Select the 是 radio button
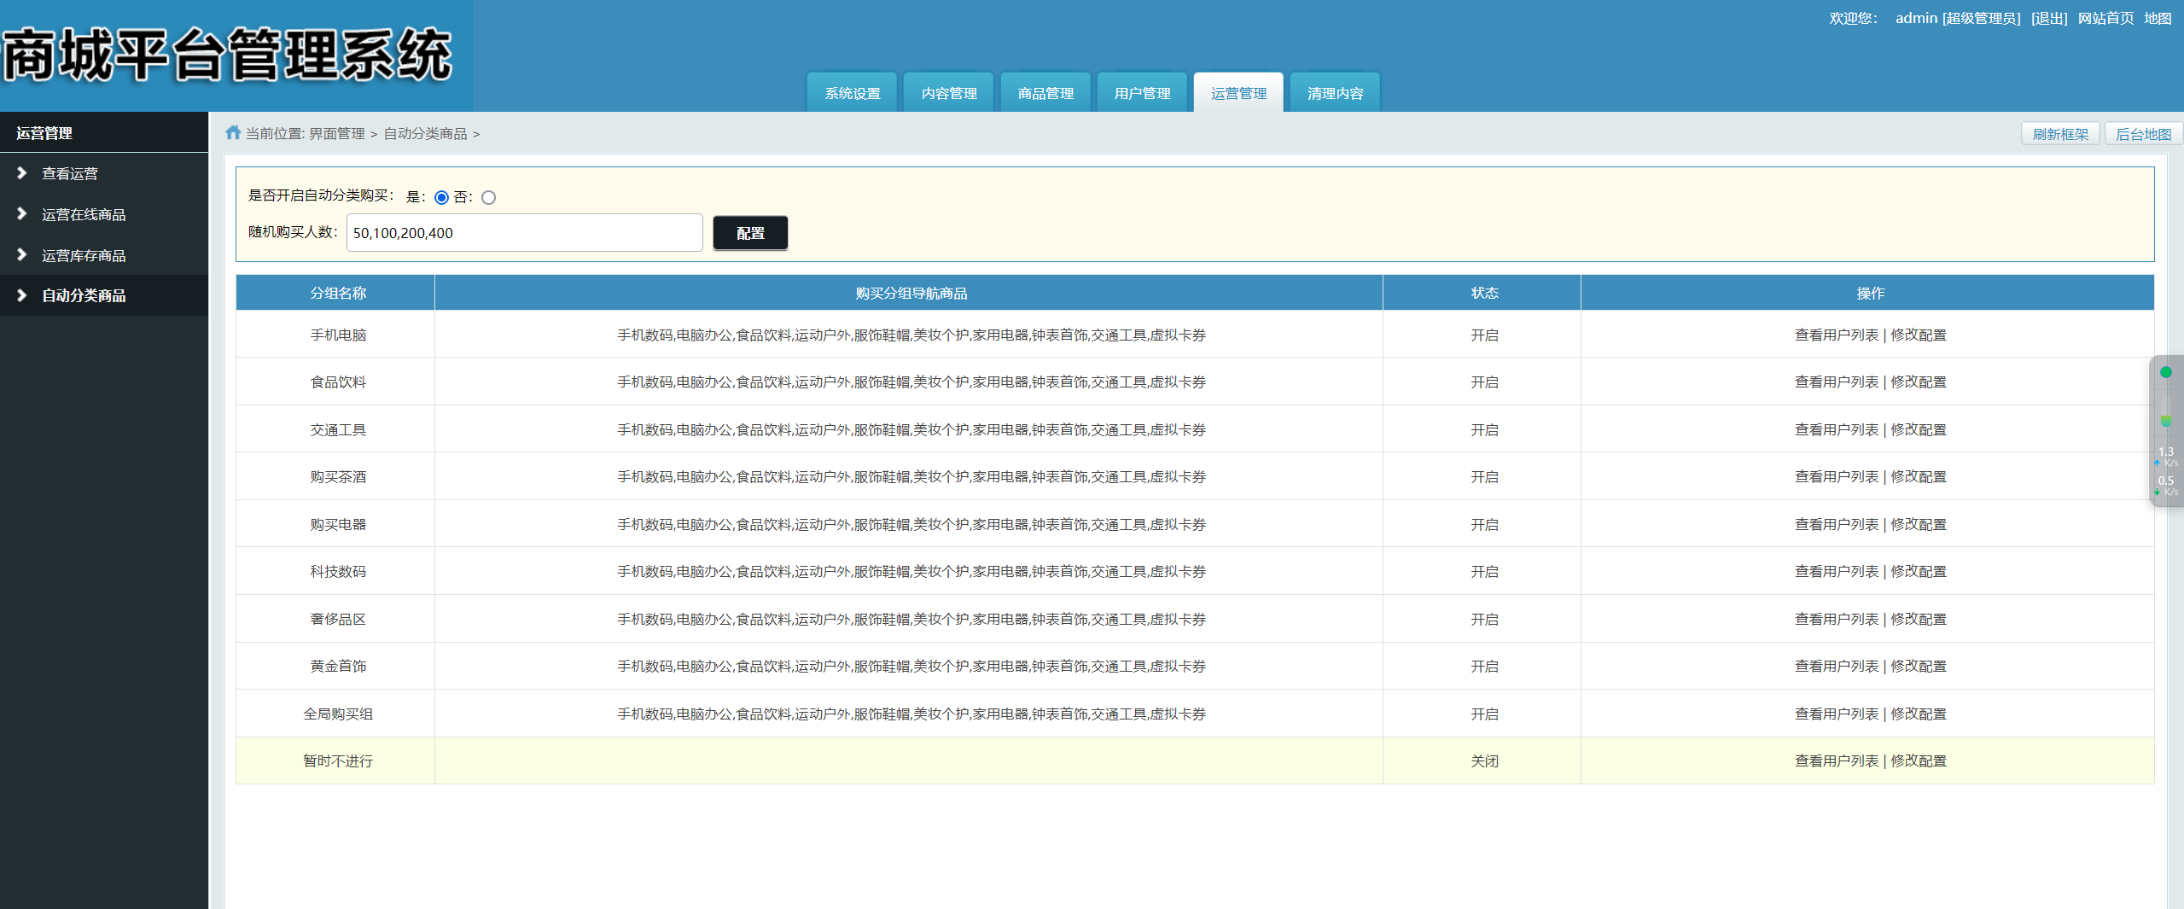This screenshot has width=2184, height=909. [x=441, y=198]
